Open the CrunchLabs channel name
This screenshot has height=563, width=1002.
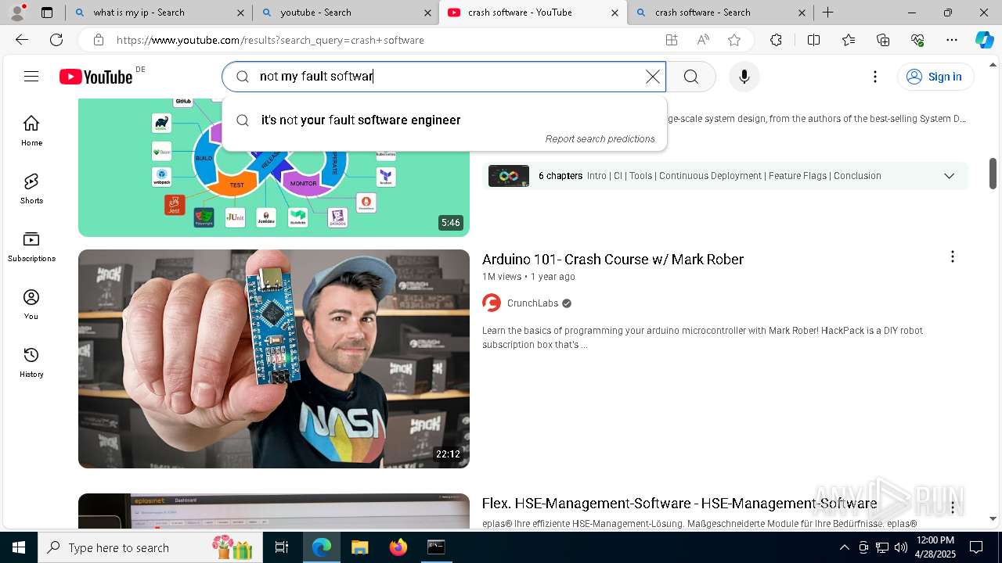(x=532, y=303)
